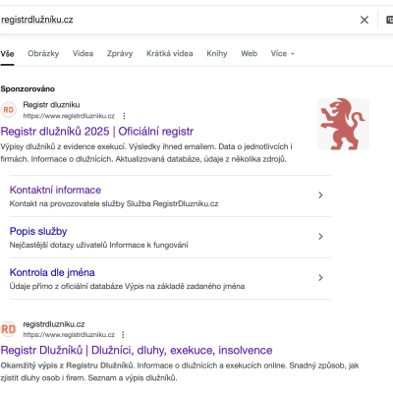
Task: Click snippet text 'Výpisy dlužníků z evidence exekucí'
Action: click(63, 146)
